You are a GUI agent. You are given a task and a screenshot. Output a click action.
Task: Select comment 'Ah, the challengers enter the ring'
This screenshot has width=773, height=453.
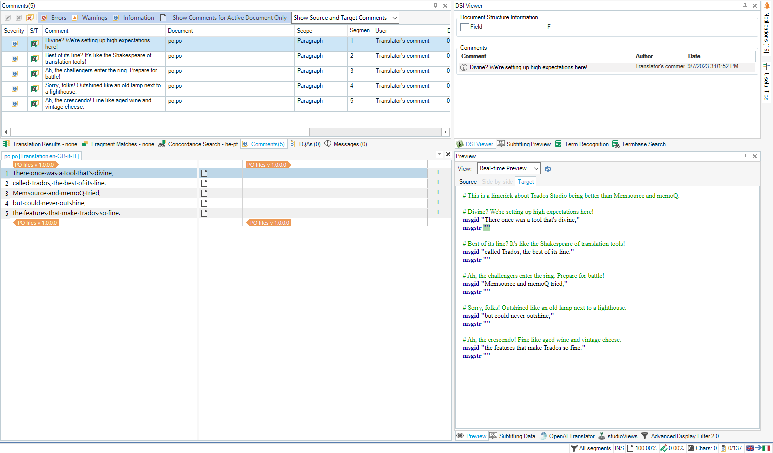tap(225, 74)
